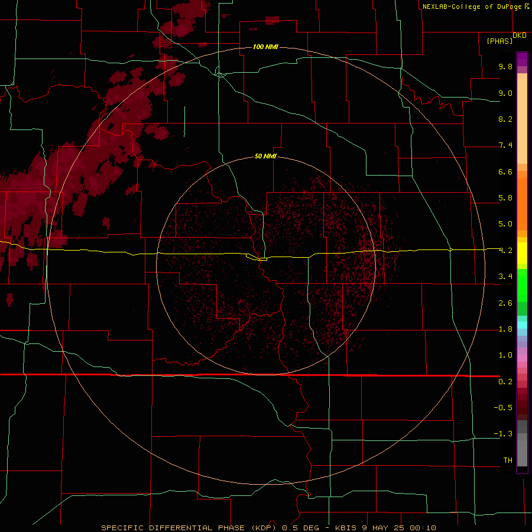532x532 pixels.
Task: Click the 6.6 value on color scale
Action: [505, 171]
